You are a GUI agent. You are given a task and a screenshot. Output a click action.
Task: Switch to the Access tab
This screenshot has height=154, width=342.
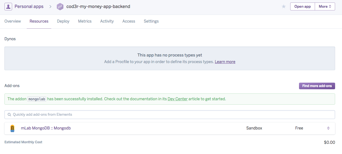tap(129, 21)
